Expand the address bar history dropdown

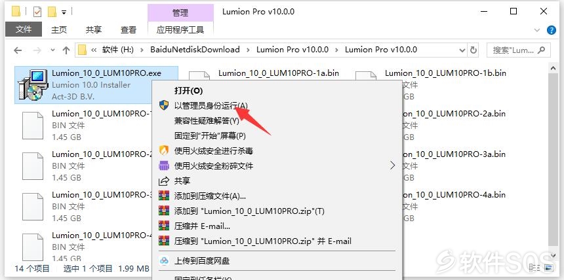[x=462, y=50]
